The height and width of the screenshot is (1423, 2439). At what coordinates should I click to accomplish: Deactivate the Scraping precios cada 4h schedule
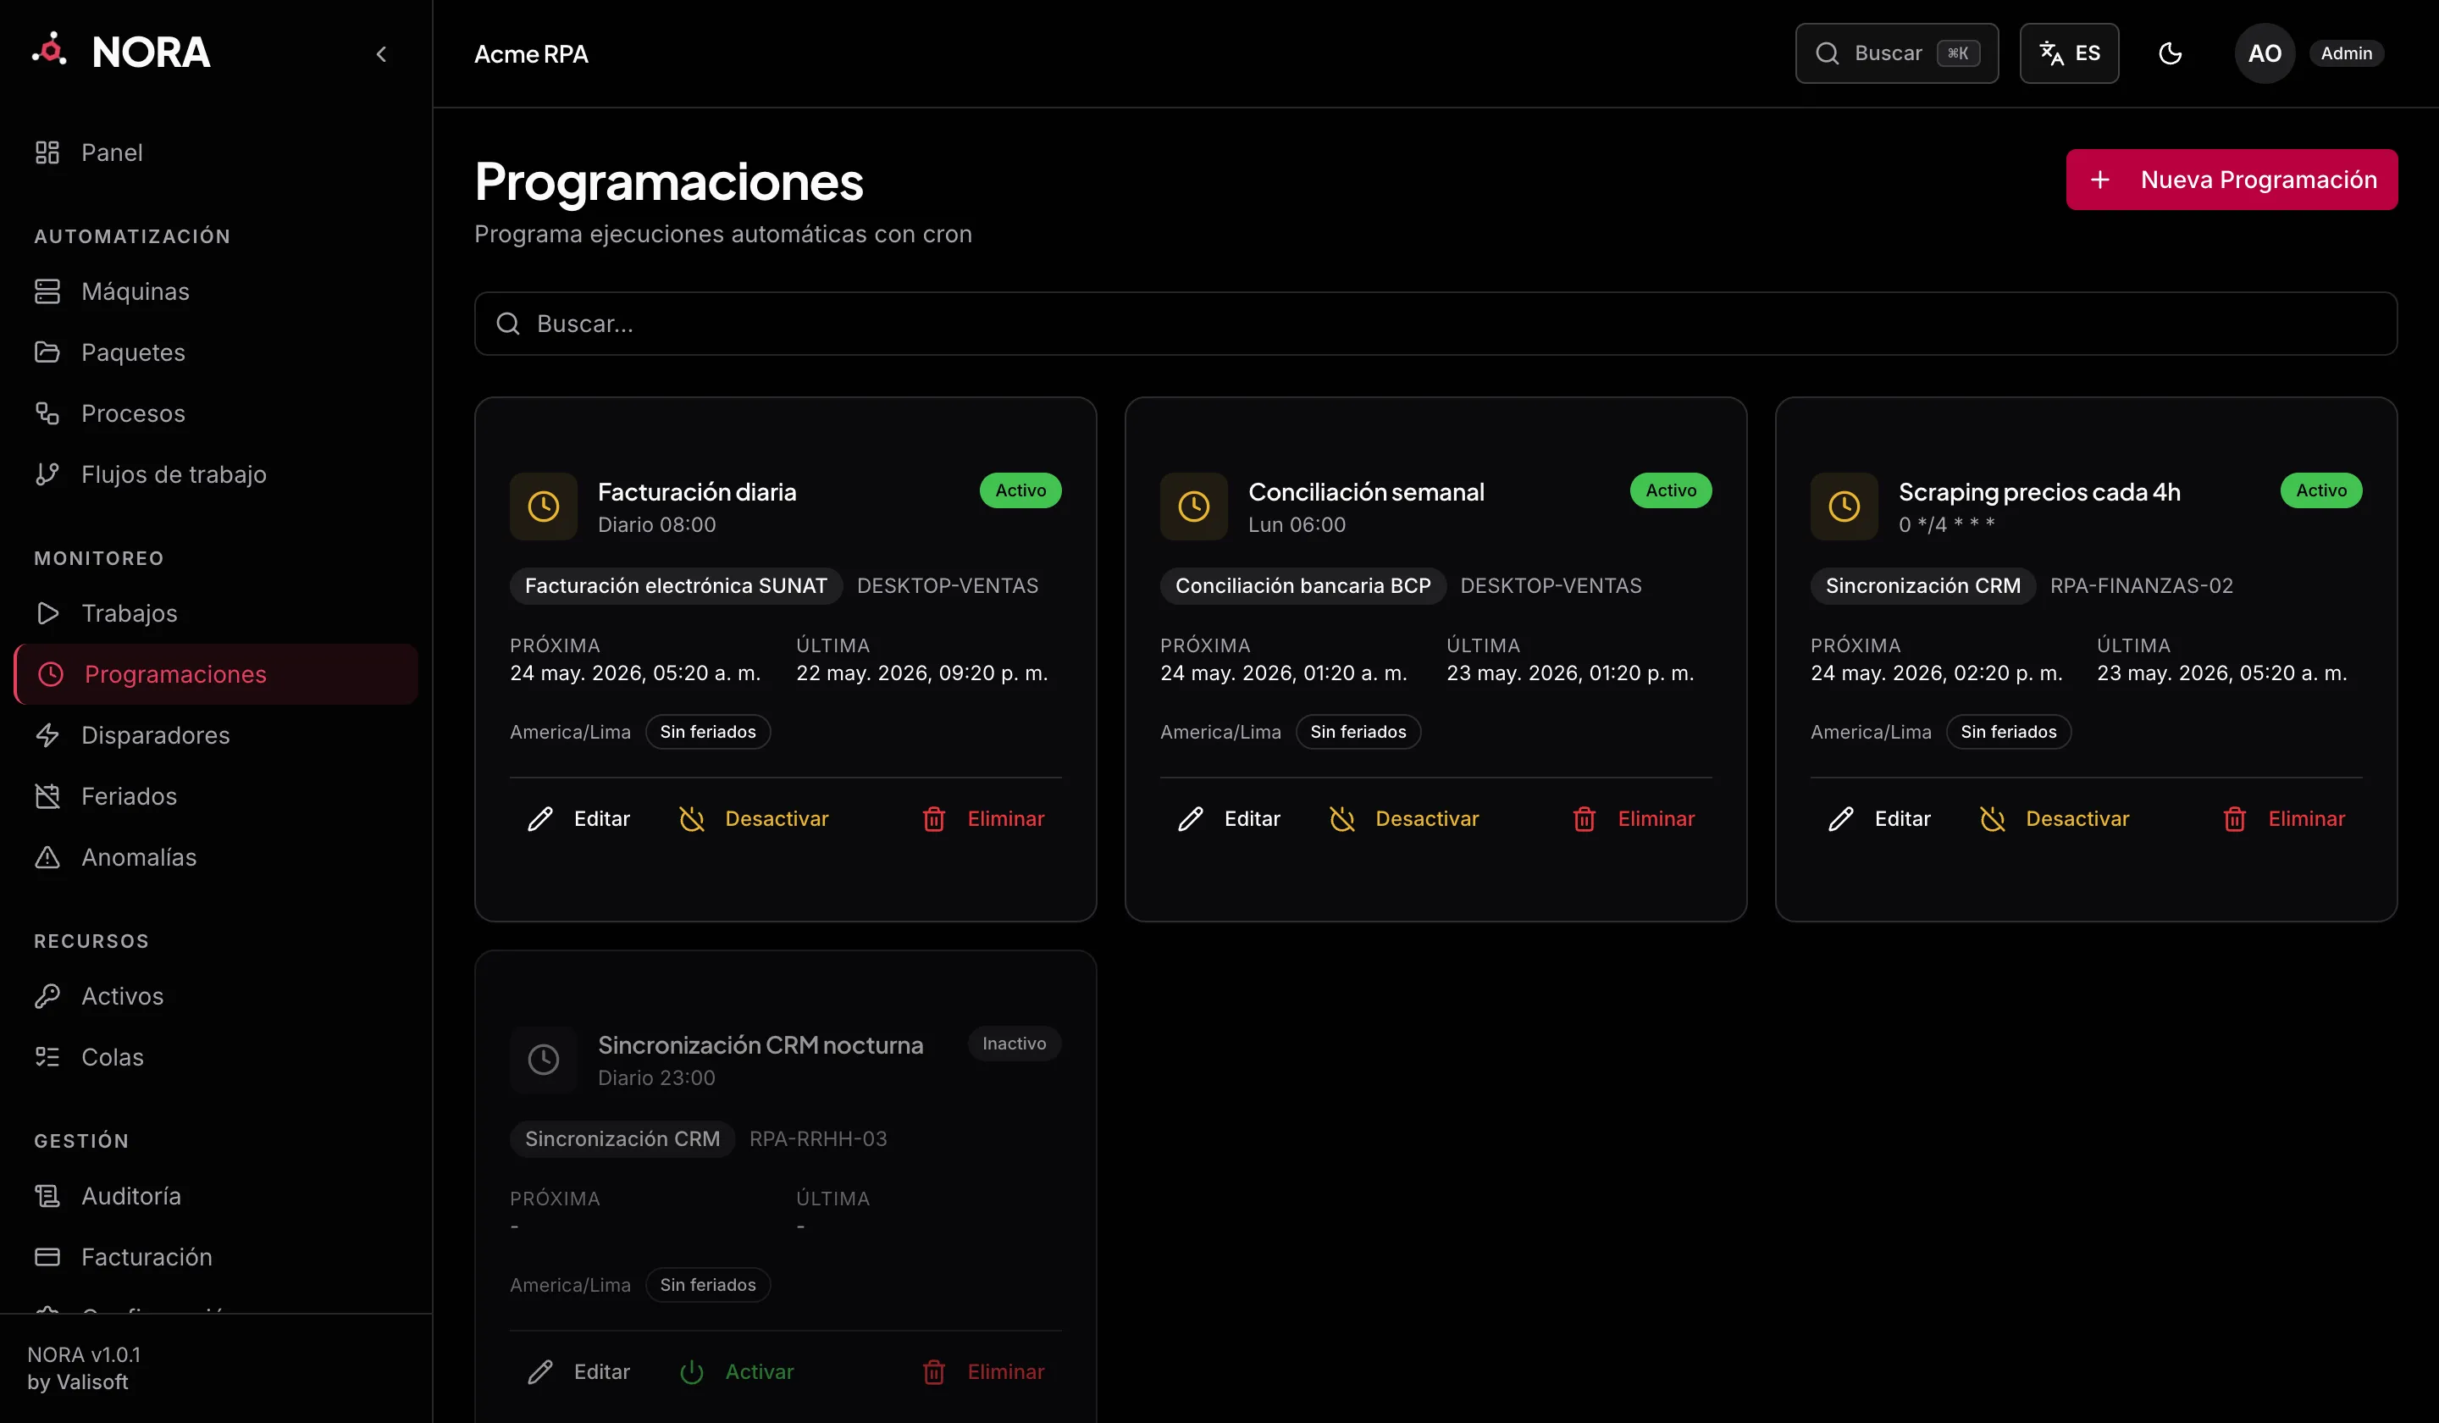pyautogui.click(x=2054, y=819)
